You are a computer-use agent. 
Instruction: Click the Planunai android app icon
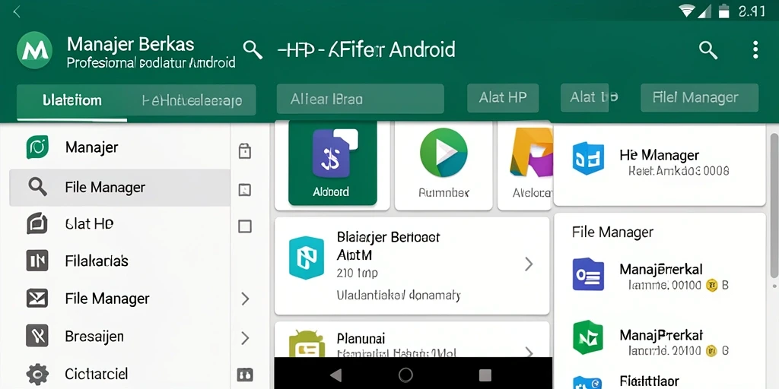[x=307, y=343]
